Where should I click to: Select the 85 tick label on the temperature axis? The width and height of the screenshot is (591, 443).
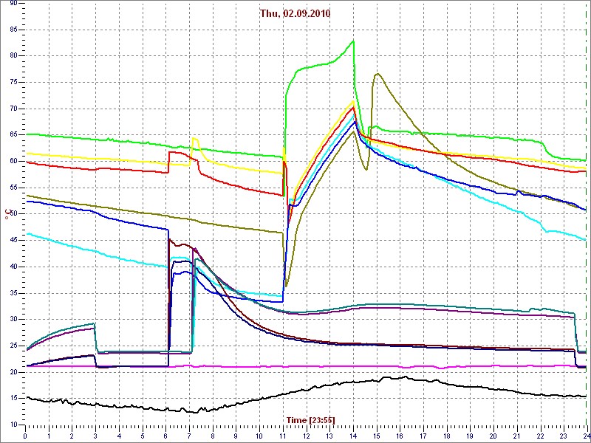[12, 30]
